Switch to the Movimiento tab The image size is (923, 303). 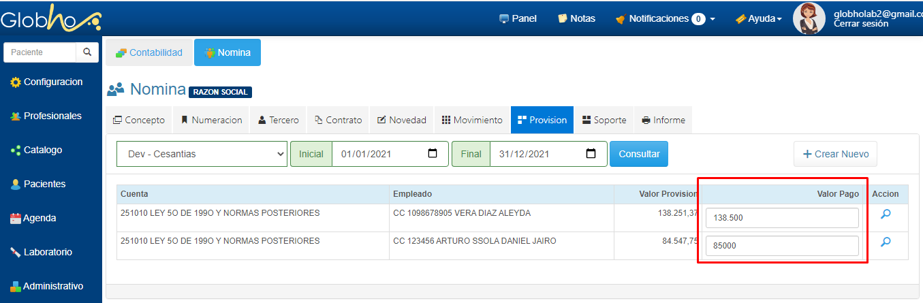click(472, 120)
